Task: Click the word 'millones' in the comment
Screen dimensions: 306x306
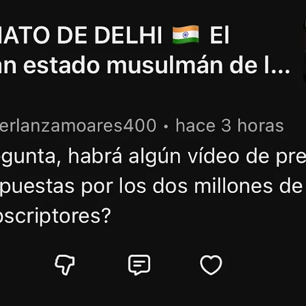Action: click(x=233, y=185)
